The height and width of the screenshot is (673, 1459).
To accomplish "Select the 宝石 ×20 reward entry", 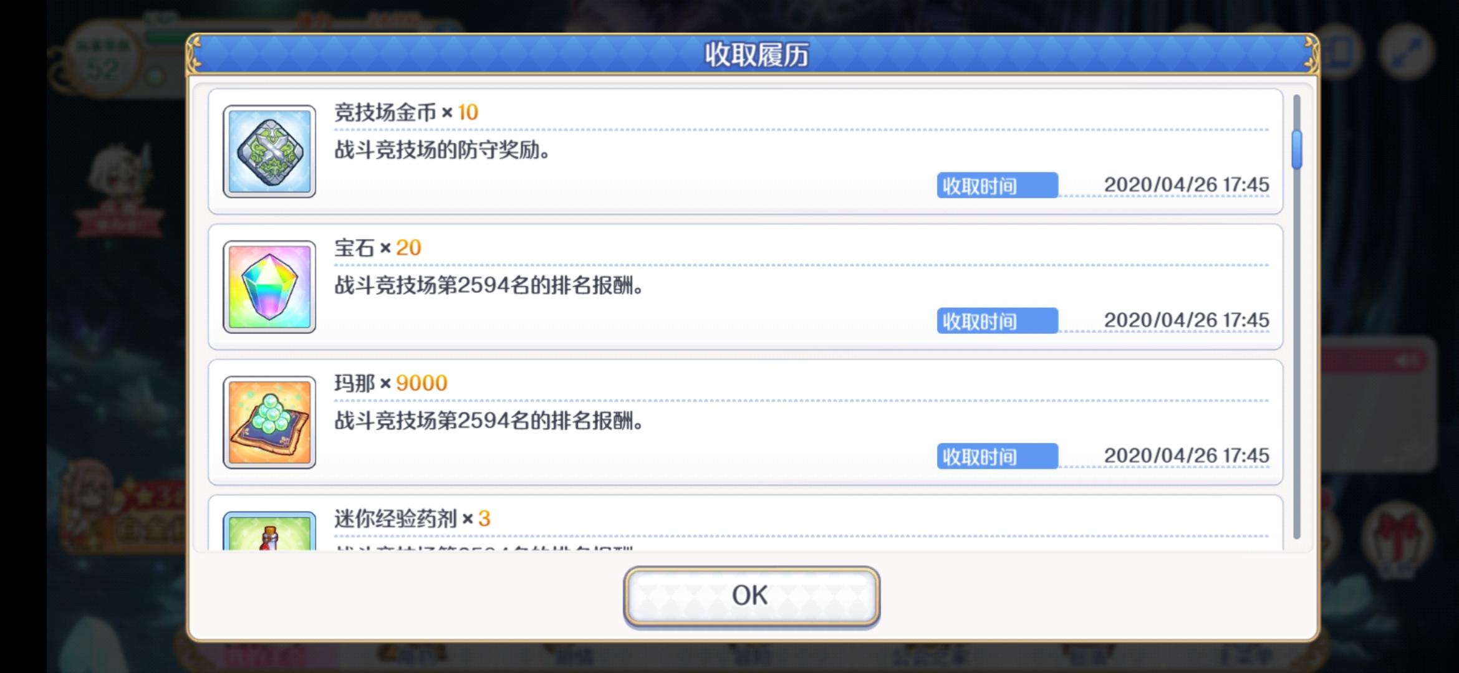I will [x=745, y=287].
